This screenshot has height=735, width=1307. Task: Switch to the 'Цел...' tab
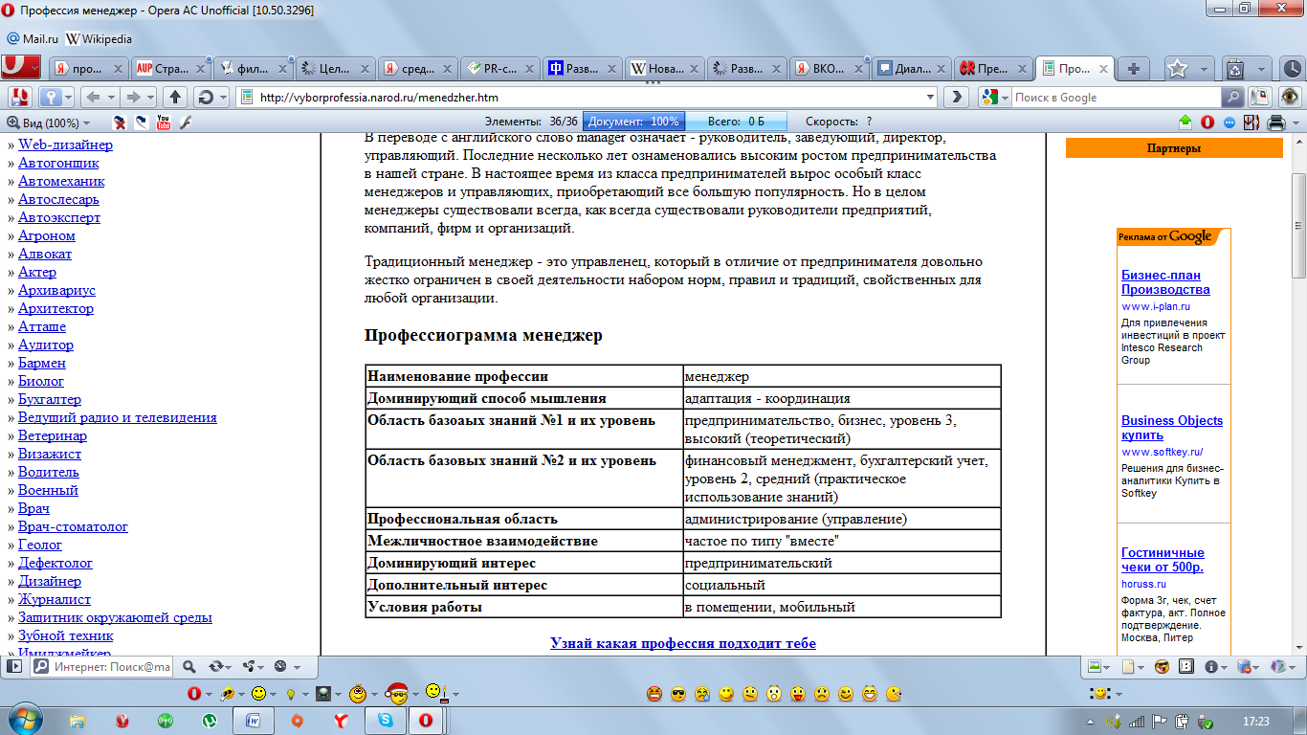click(x=336, y=68)
